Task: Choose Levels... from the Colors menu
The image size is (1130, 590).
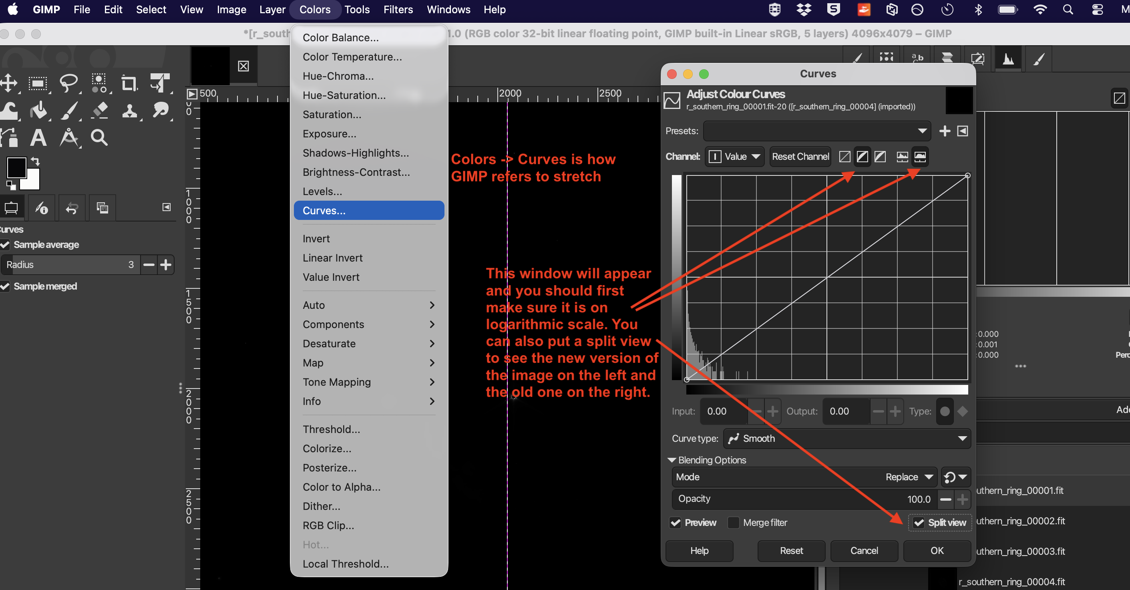Action: click(322, 191)
